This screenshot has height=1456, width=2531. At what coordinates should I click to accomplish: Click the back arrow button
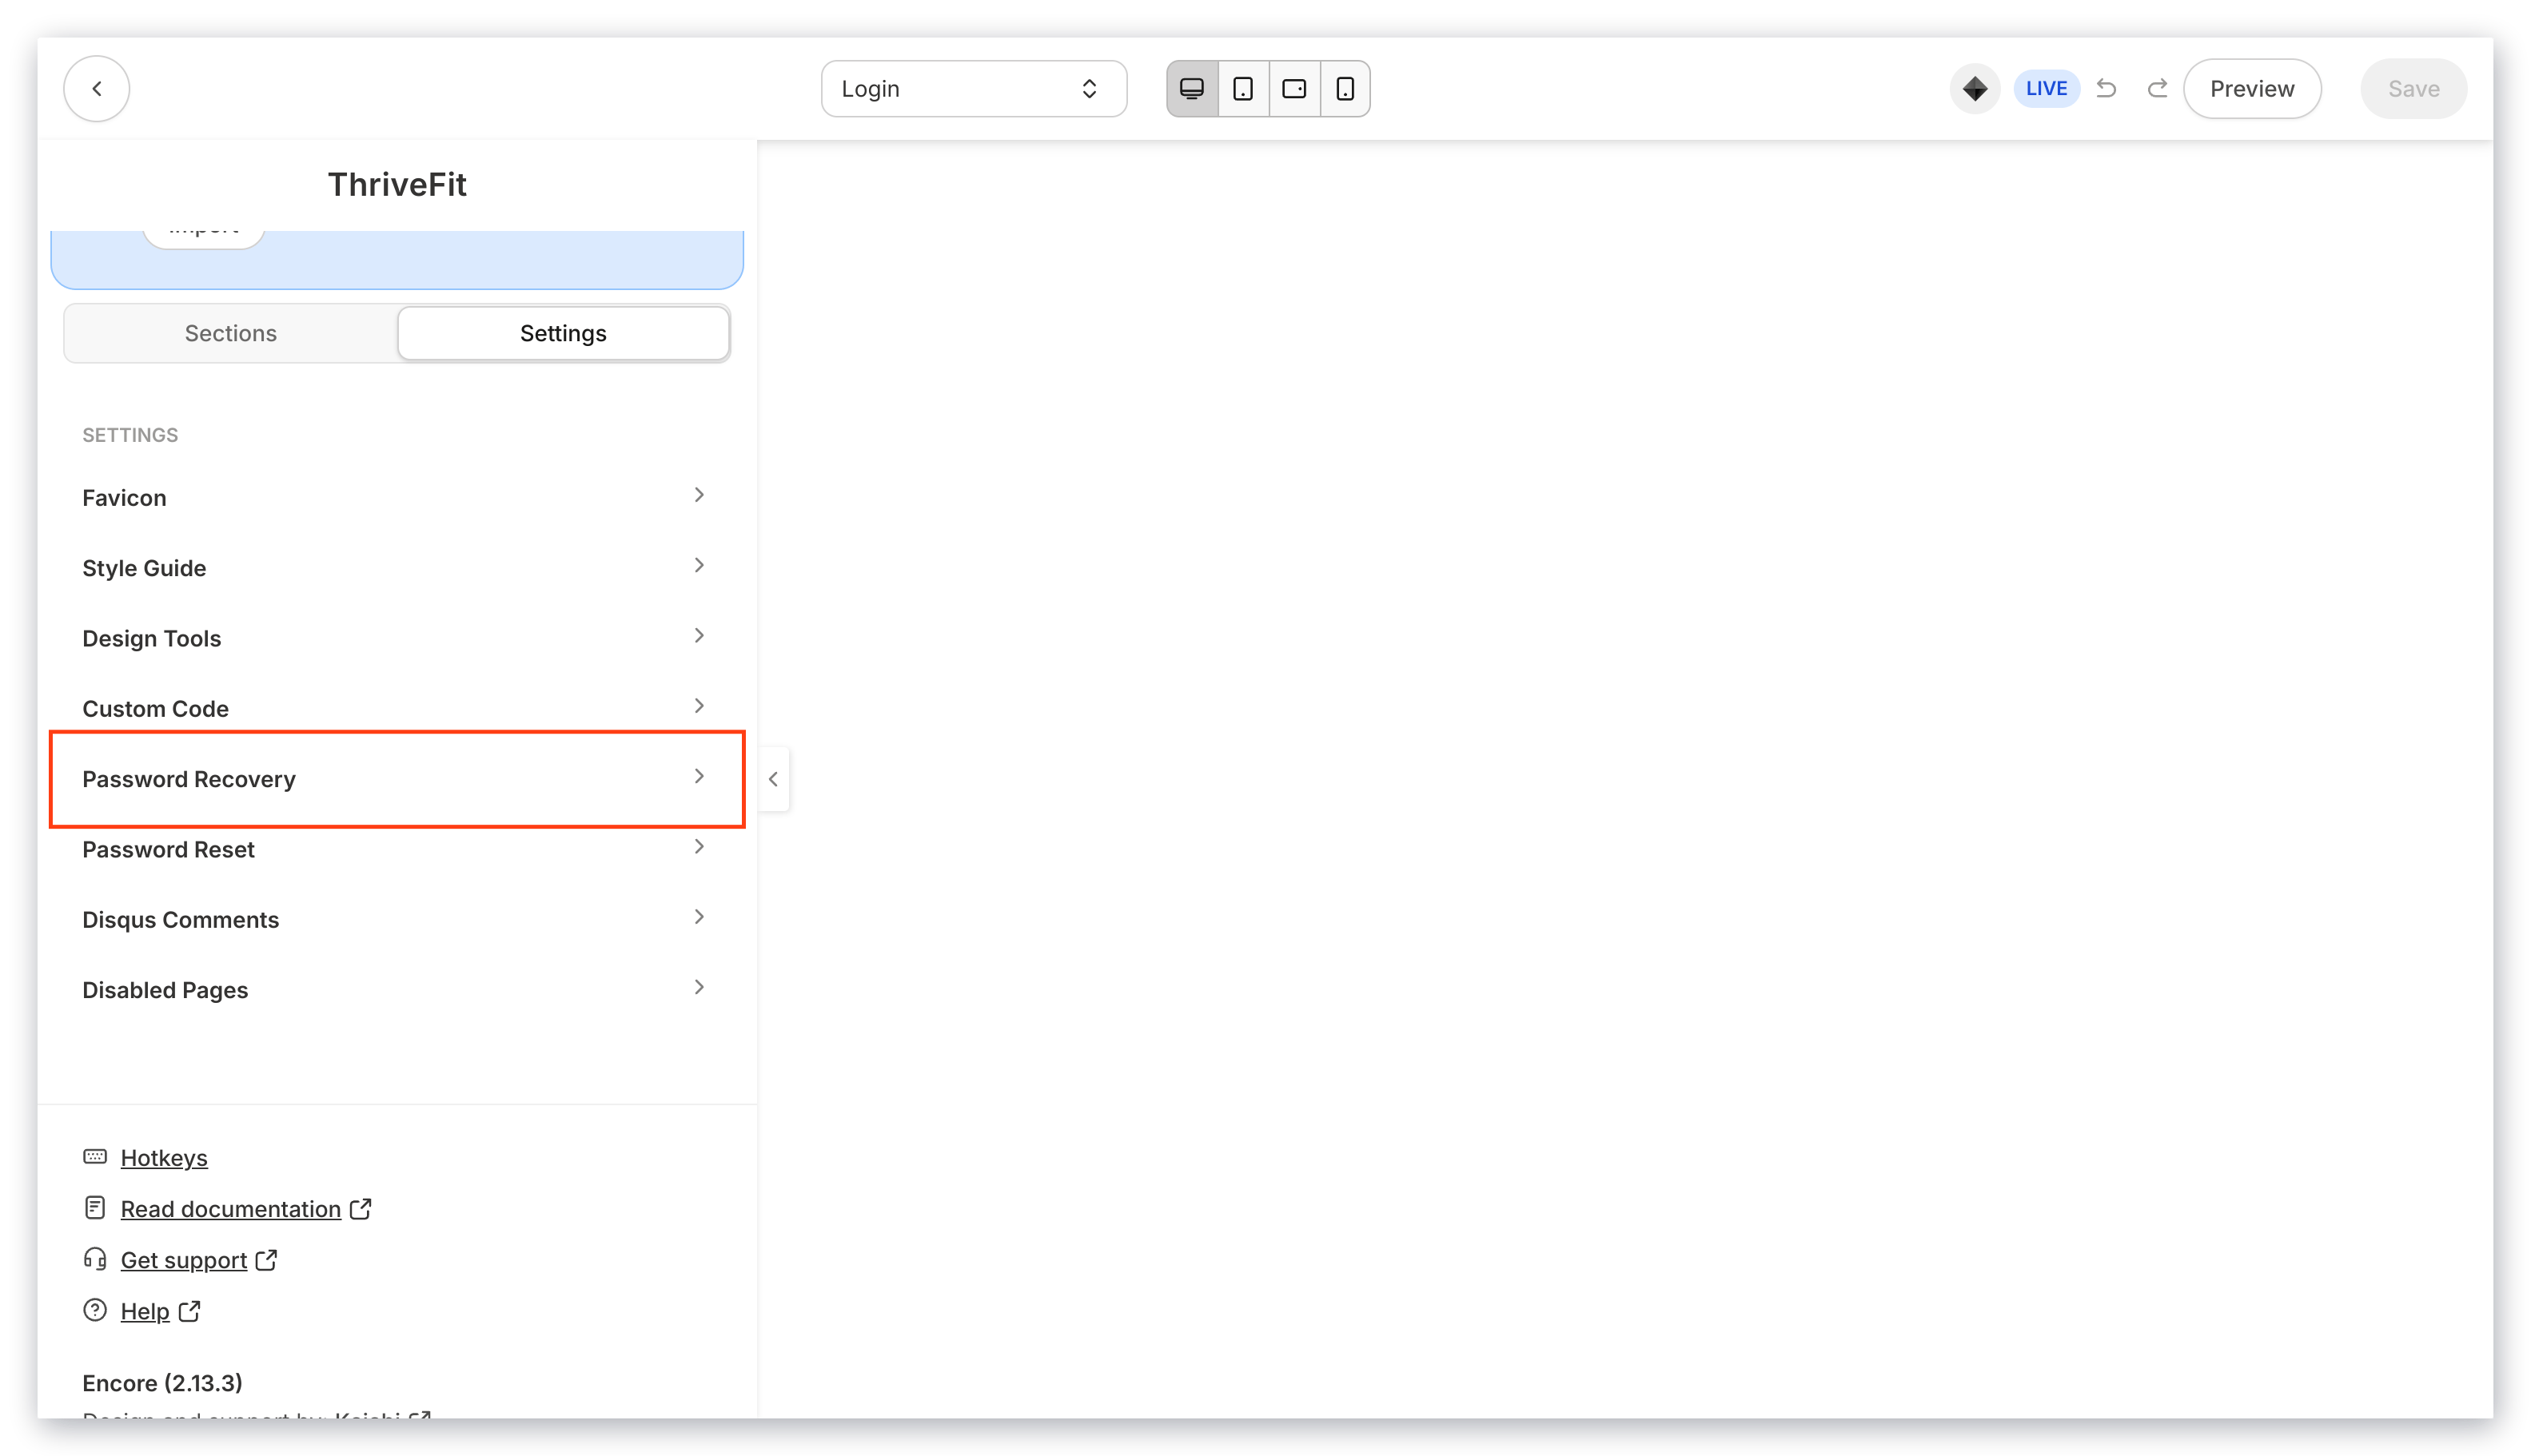tap(96, 89)
